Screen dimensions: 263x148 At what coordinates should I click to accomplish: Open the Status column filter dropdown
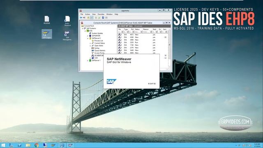(141, 32)
